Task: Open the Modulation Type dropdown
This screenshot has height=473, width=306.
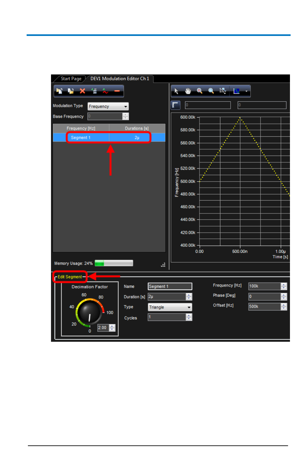Action: pos(108,106)
